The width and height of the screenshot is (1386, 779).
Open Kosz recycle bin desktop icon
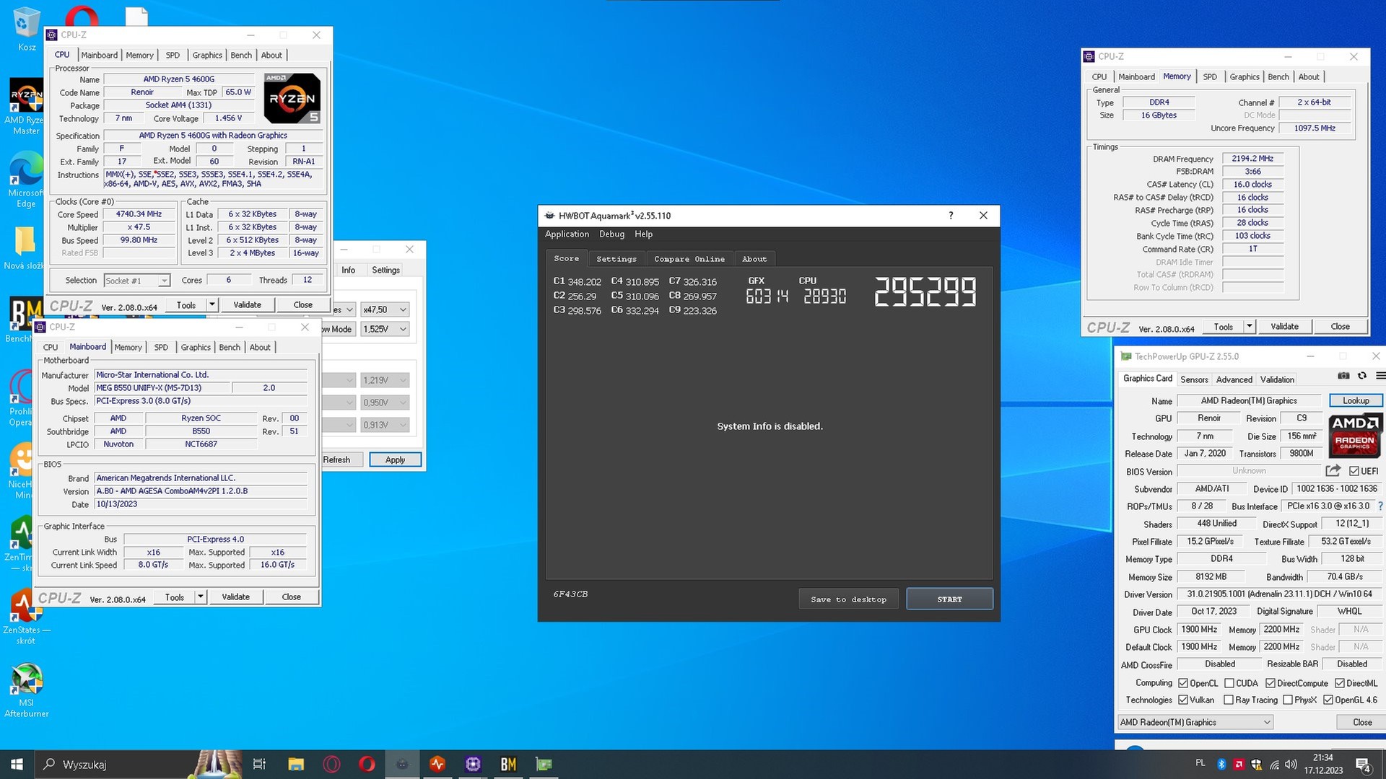[26, 29]
